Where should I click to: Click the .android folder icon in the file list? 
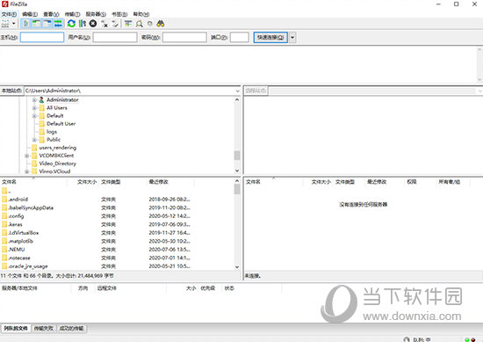[4, 200]
